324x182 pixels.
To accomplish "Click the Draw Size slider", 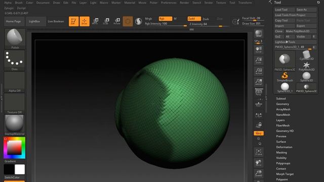I will (253, 24).
